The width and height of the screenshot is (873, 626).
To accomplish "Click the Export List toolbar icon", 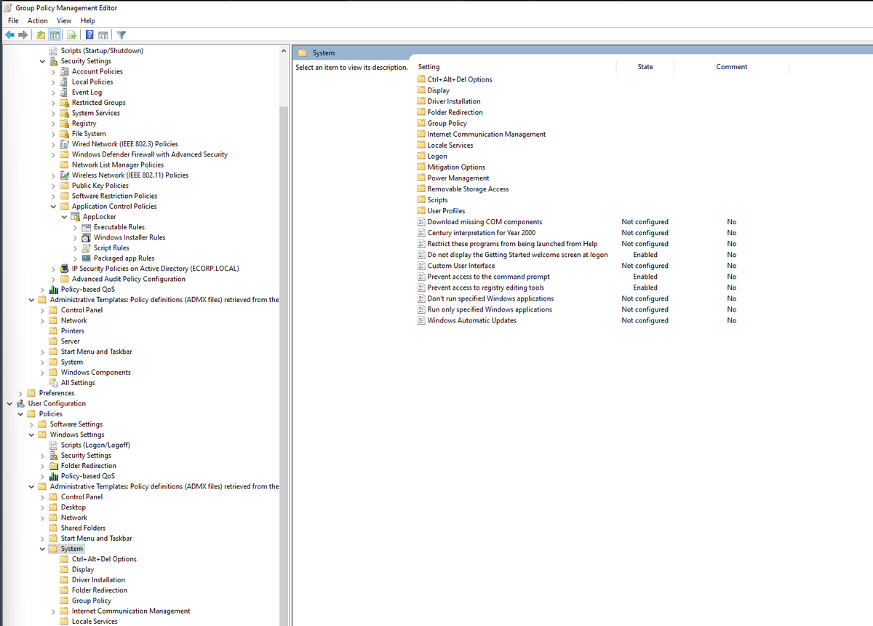I will coord(72,35).
